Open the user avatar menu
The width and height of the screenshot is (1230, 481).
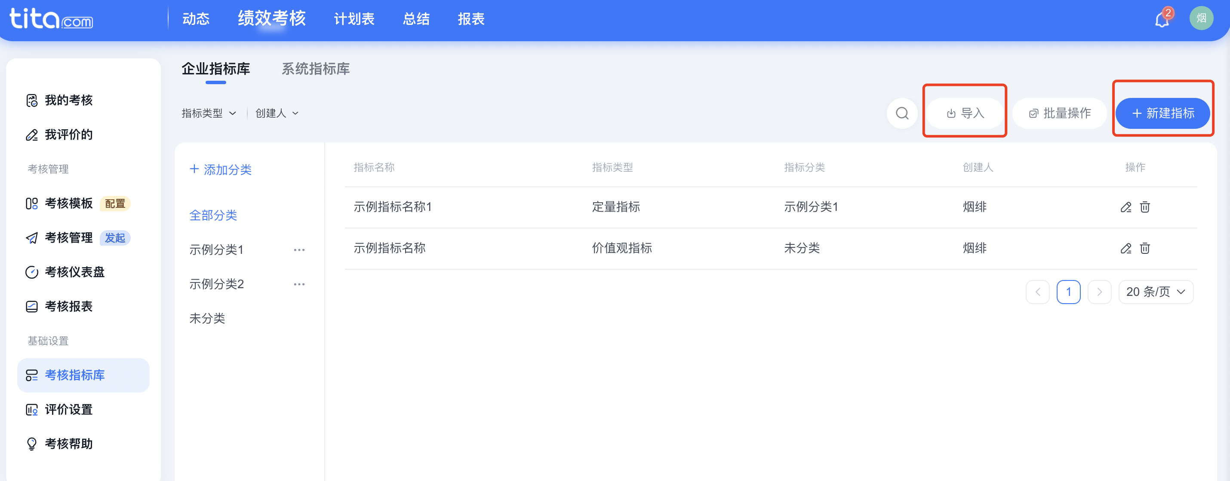tap(1201, 18)
